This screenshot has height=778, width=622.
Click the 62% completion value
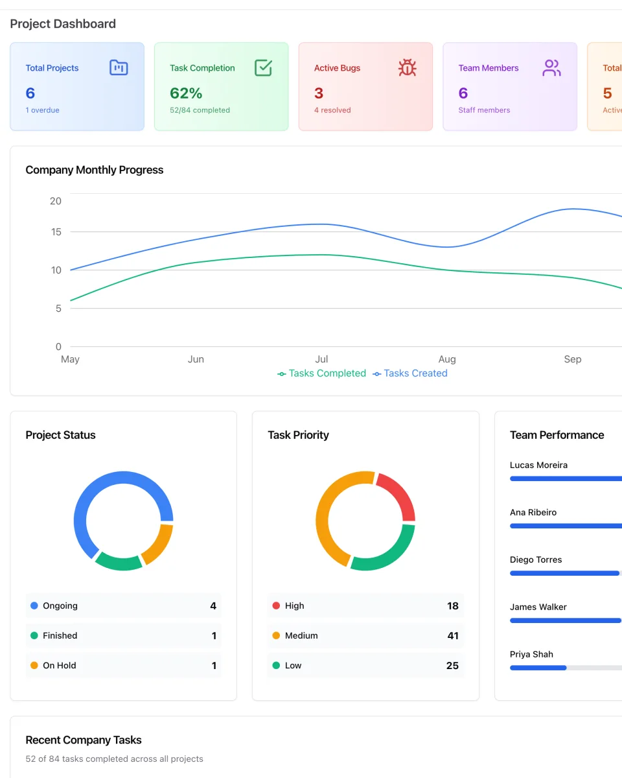186,93
